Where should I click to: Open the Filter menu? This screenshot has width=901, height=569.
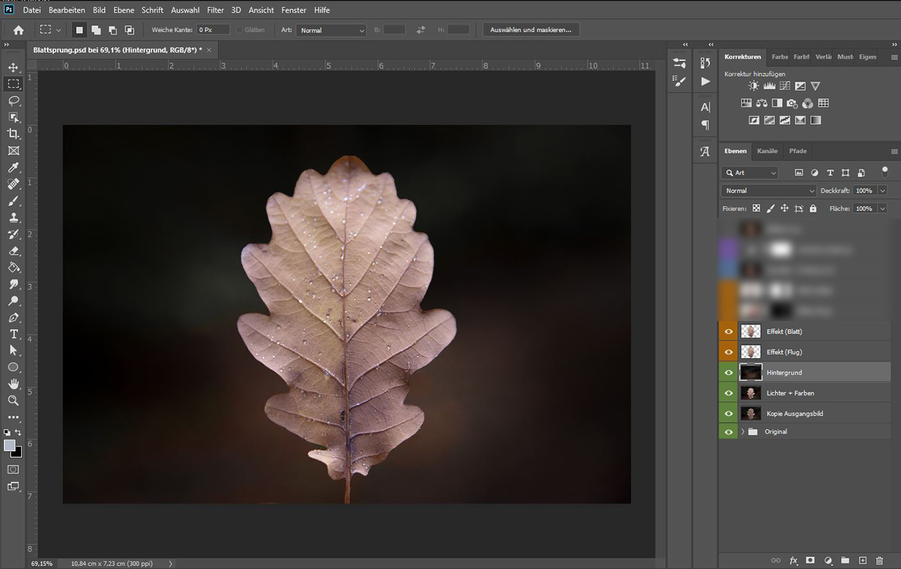(x=215, y=11)
